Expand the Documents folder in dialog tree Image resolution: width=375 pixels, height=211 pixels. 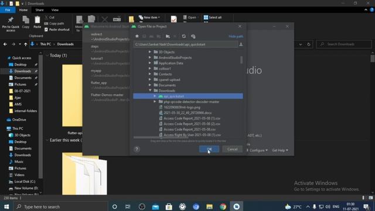[x=150, y=85]
